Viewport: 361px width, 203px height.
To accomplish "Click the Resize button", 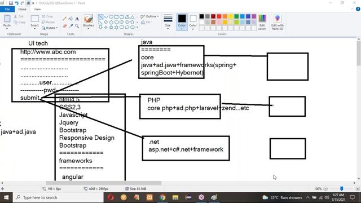I will point(49,22).
